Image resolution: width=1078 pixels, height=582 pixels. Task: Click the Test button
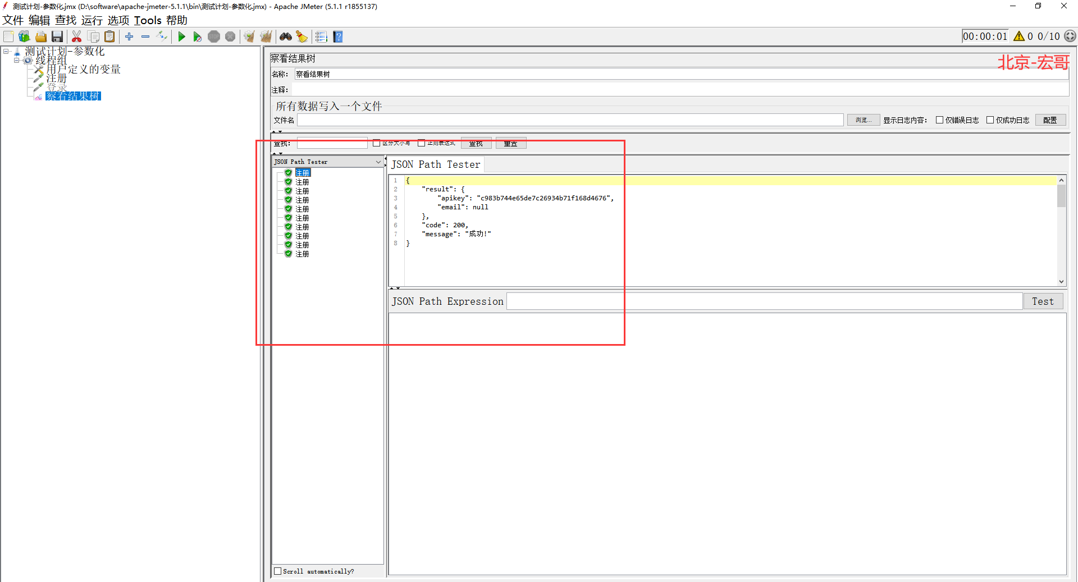pos(1043,301)
